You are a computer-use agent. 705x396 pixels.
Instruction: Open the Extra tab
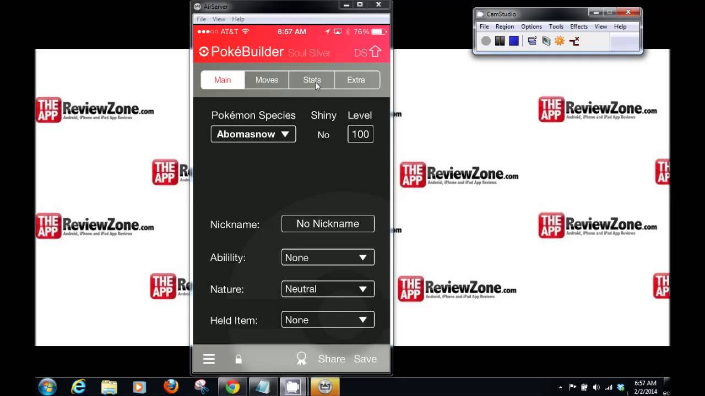[x=356, y=80]
